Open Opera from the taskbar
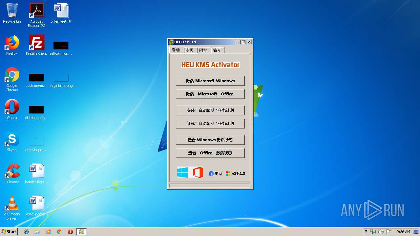This screenshot has width=420, height=236. [x=70, y=232]
